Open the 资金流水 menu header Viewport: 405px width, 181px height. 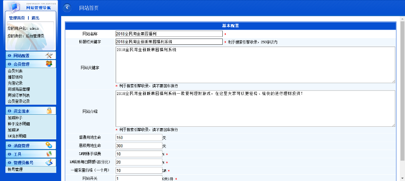pos(31,111)
